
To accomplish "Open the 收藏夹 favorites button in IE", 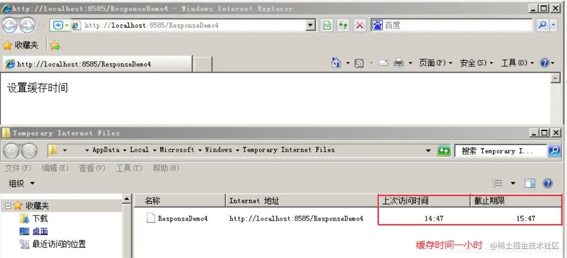I will click(x=21, y=45).
